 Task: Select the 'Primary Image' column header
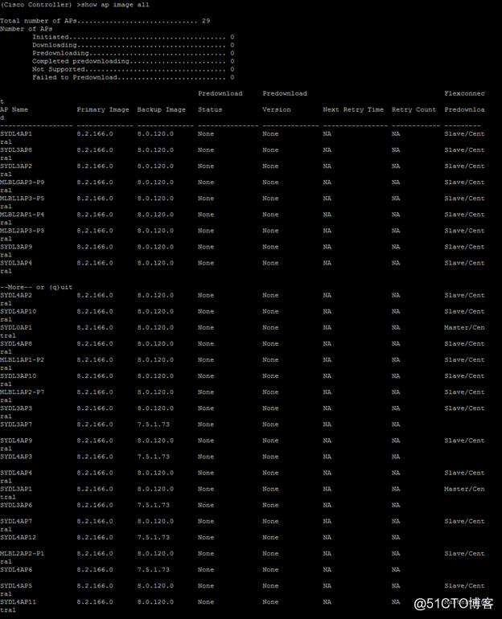tap(103, 109)
